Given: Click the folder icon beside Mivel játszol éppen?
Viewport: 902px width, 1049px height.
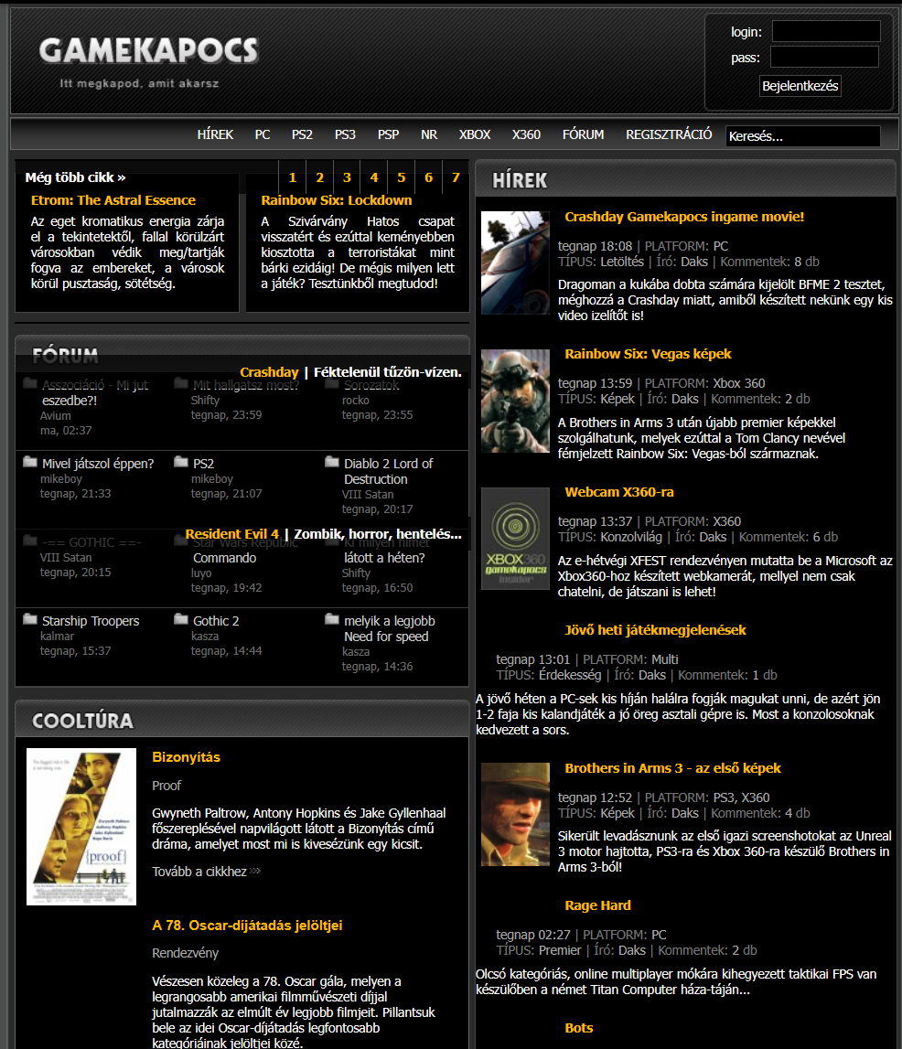Looking at the screenshot, I should pos(30,462).
